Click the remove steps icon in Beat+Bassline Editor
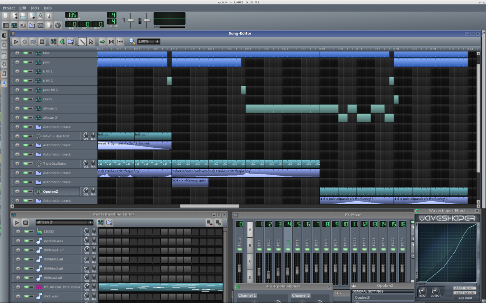Screen dimensions: 486x303 click(209, 222)
